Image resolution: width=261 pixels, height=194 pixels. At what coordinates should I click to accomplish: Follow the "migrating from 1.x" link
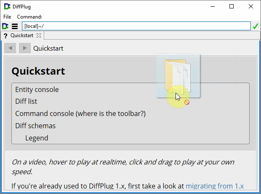215,186
